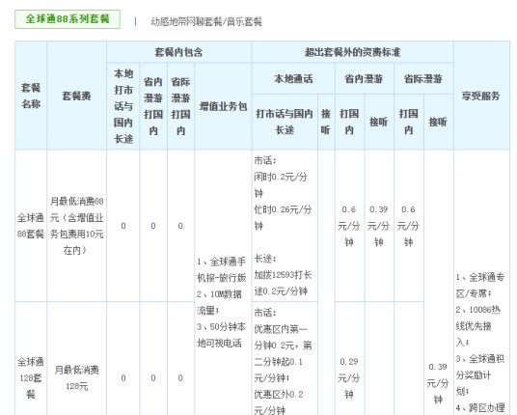Image resolution: width=517 pixels, height=415 pixels.
Task: Click 全球通专区/专席 service item
Action: 480,285
